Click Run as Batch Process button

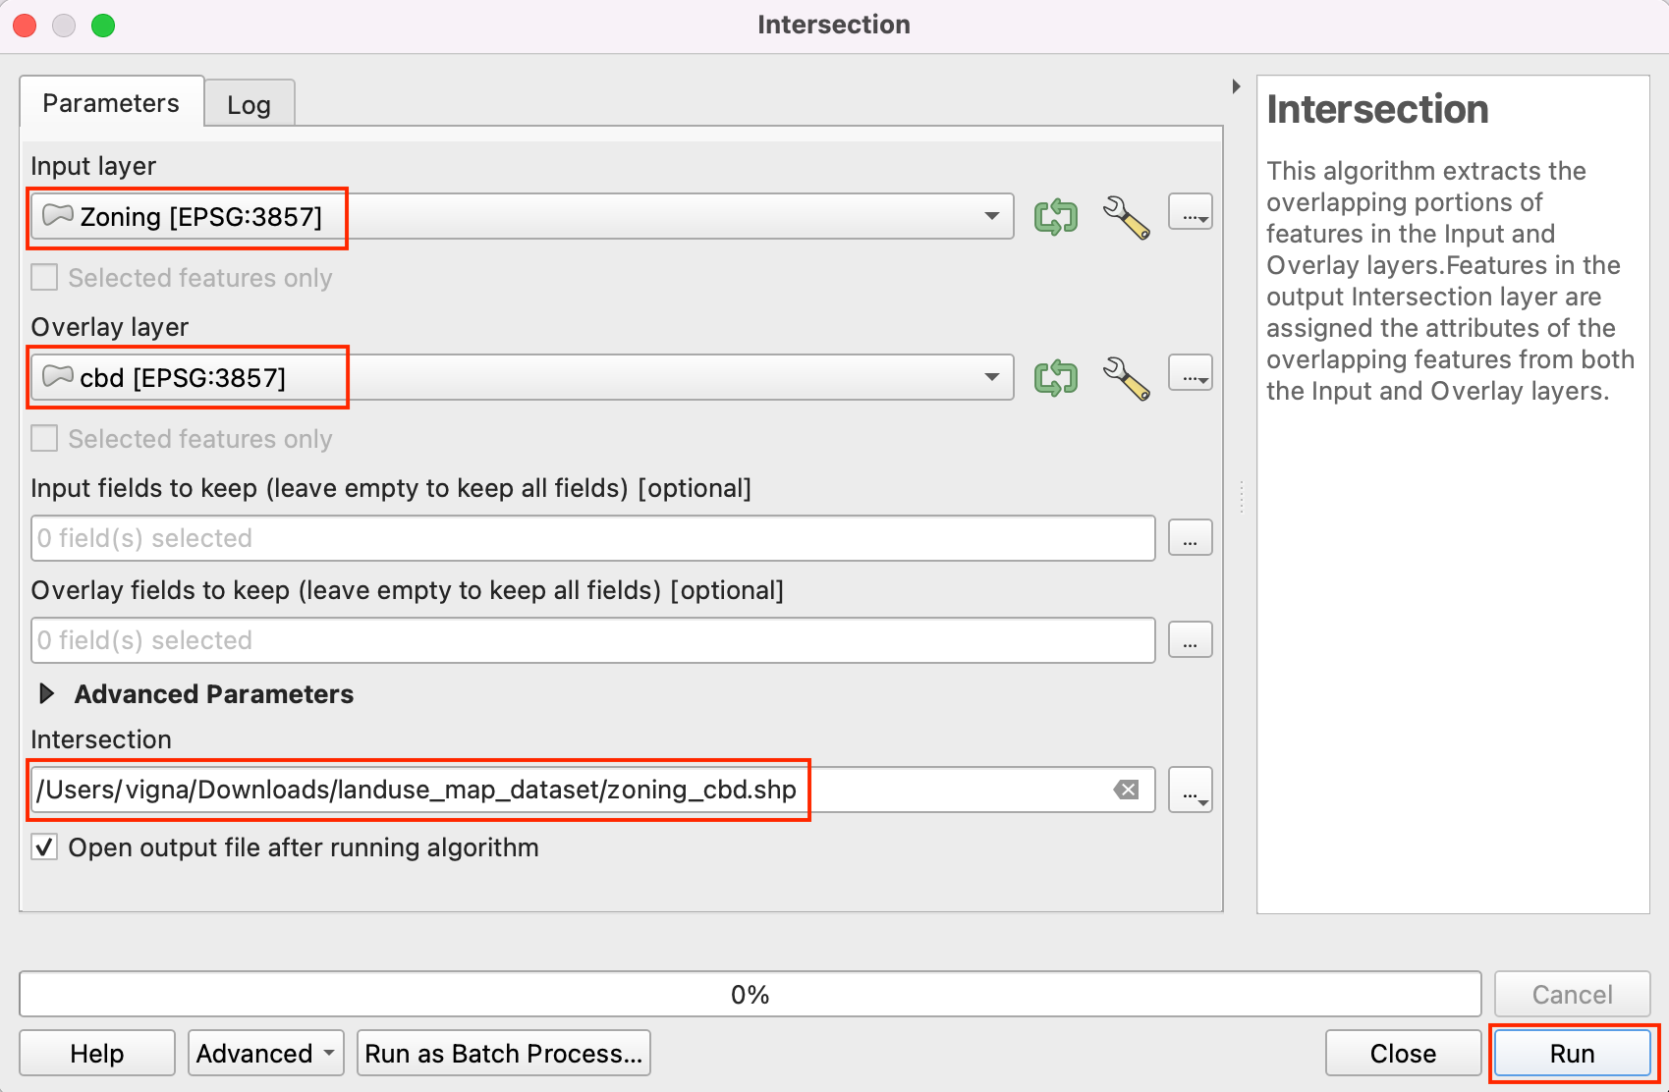click(x=503, y=1054)
